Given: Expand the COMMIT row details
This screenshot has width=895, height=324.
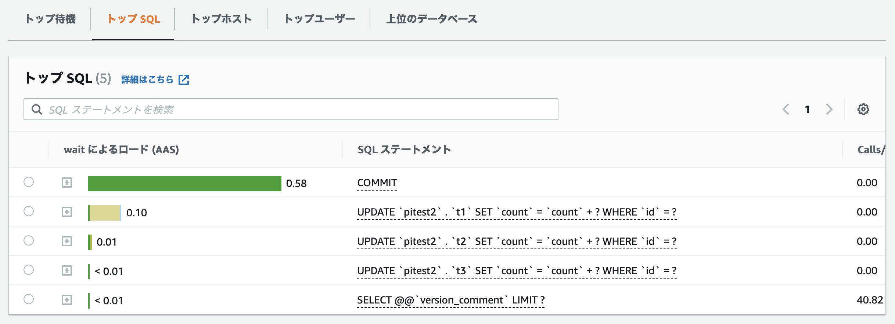Looking at the screenshot, I should (x=67, y=183).
